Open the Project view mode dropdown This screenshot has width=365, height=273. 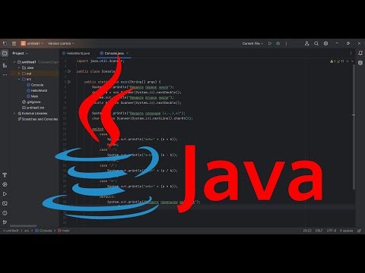[20, 53]
